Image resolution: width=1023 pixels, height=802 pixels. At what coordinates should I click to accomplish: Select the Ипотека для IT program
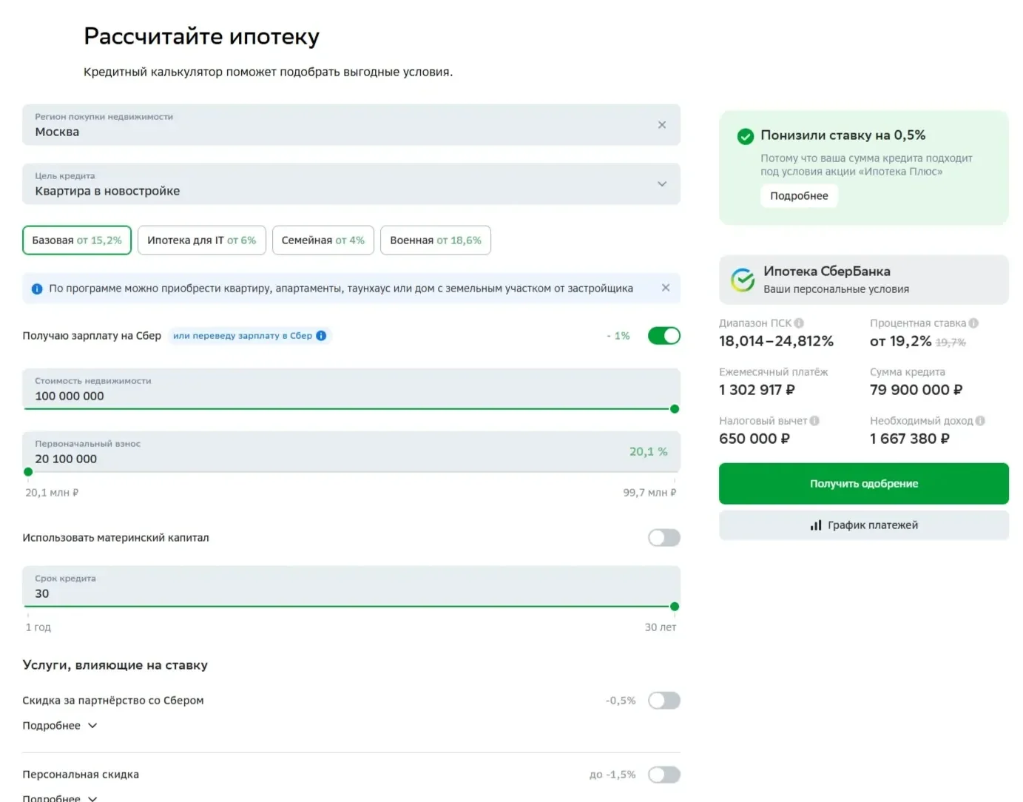202,240
